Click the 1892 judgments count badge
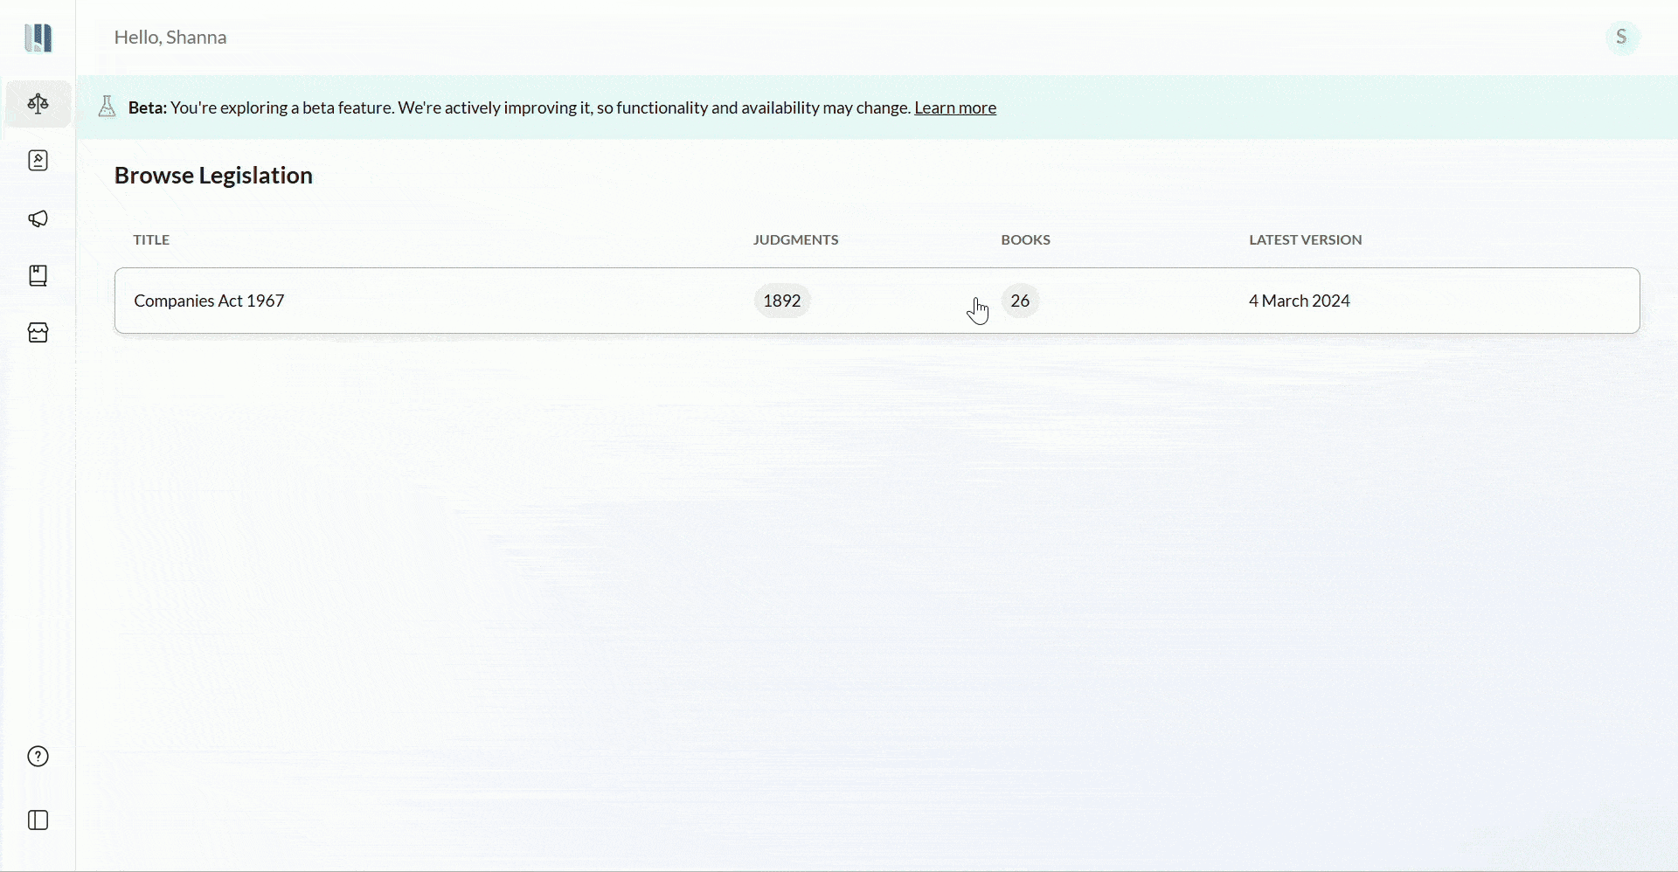The width and height of the screenshot is (1678, 872). click(782, 301)
